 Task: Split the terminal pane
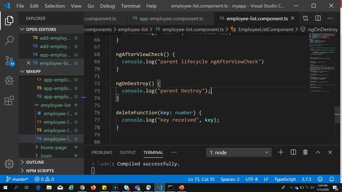[x=293, y=153]
